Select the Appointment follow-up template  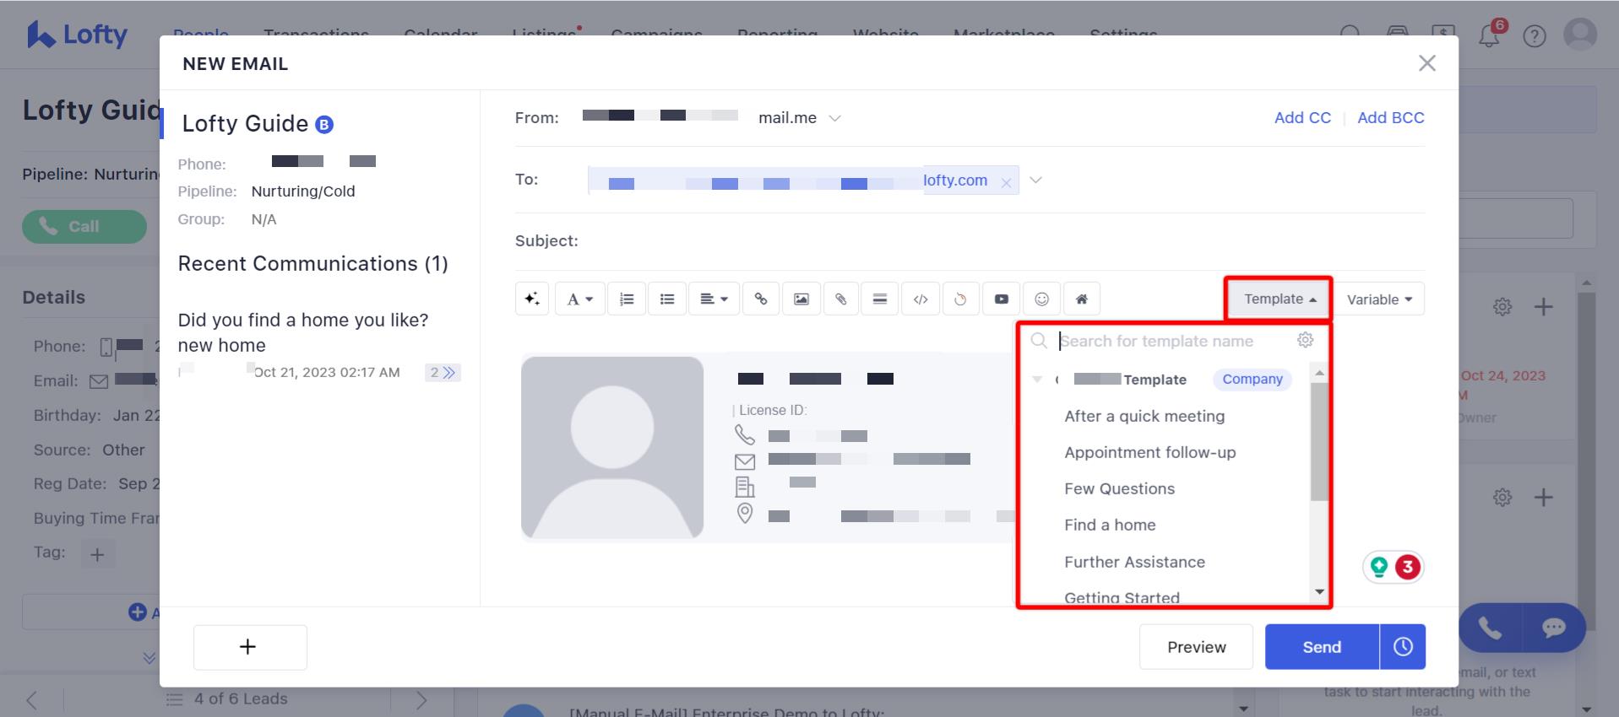coord(1149,452)
